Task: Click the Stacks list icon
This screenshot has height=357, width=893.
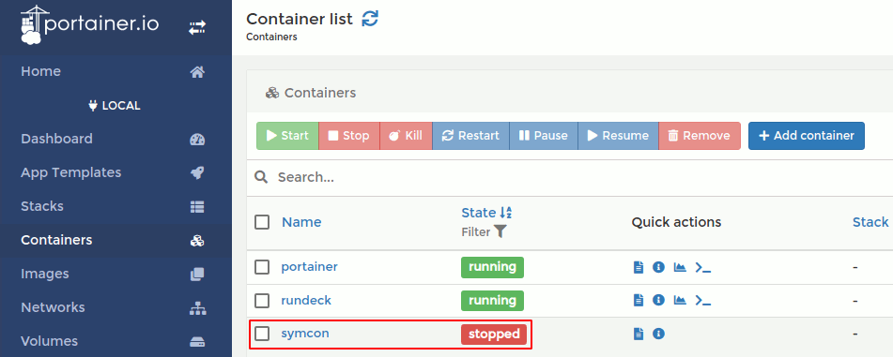Action: [x=197, y=206]
